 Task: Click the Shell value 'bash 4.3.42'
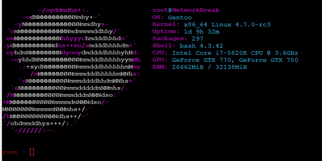[201, 46]
